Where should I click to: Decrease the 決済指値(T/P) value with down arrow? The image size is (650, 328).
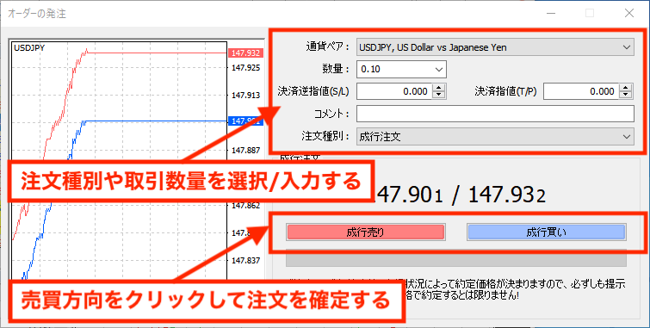(x=626, y=95)
